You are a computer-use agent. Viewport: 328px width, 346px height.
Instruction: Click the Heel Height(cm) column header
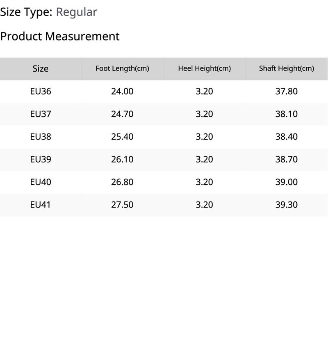pos(204,69)
